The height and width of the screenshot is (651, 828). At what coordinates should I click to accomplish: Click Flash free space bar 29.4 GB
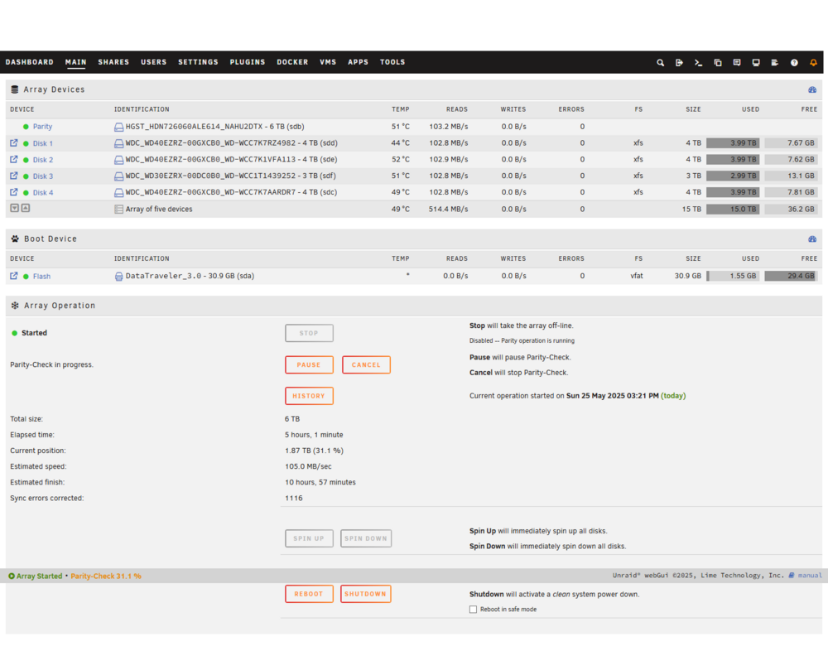tap(791, 276)
